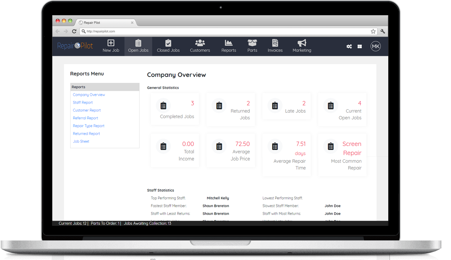This screenshot has width=451, height=260.
Task: Click top performer Mitchell Kelly
Action: [218, 198]
